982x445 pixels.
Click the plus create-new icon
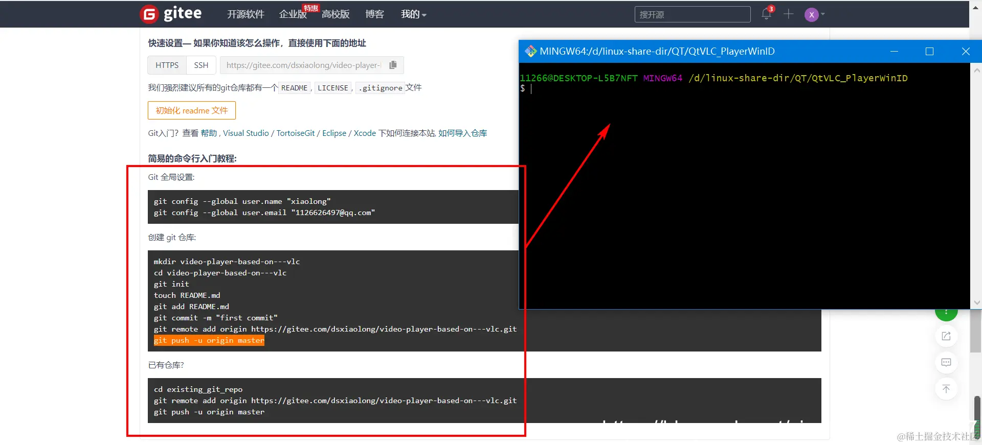click(788, 14)
